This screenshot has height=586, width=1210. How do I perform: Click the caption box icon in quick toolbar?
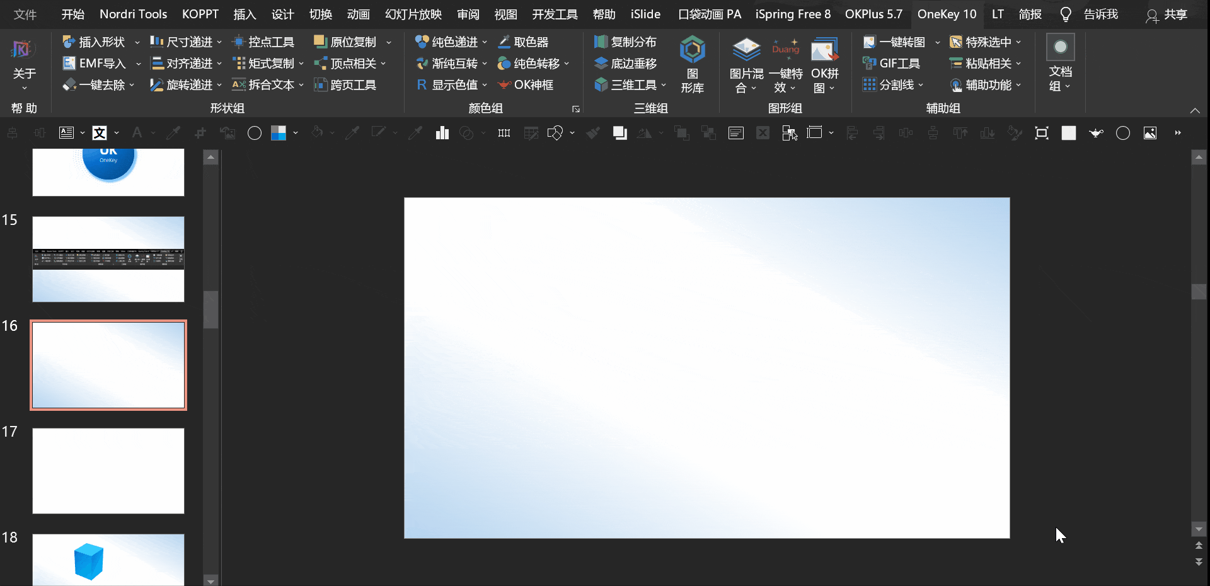tap(736, 133)
